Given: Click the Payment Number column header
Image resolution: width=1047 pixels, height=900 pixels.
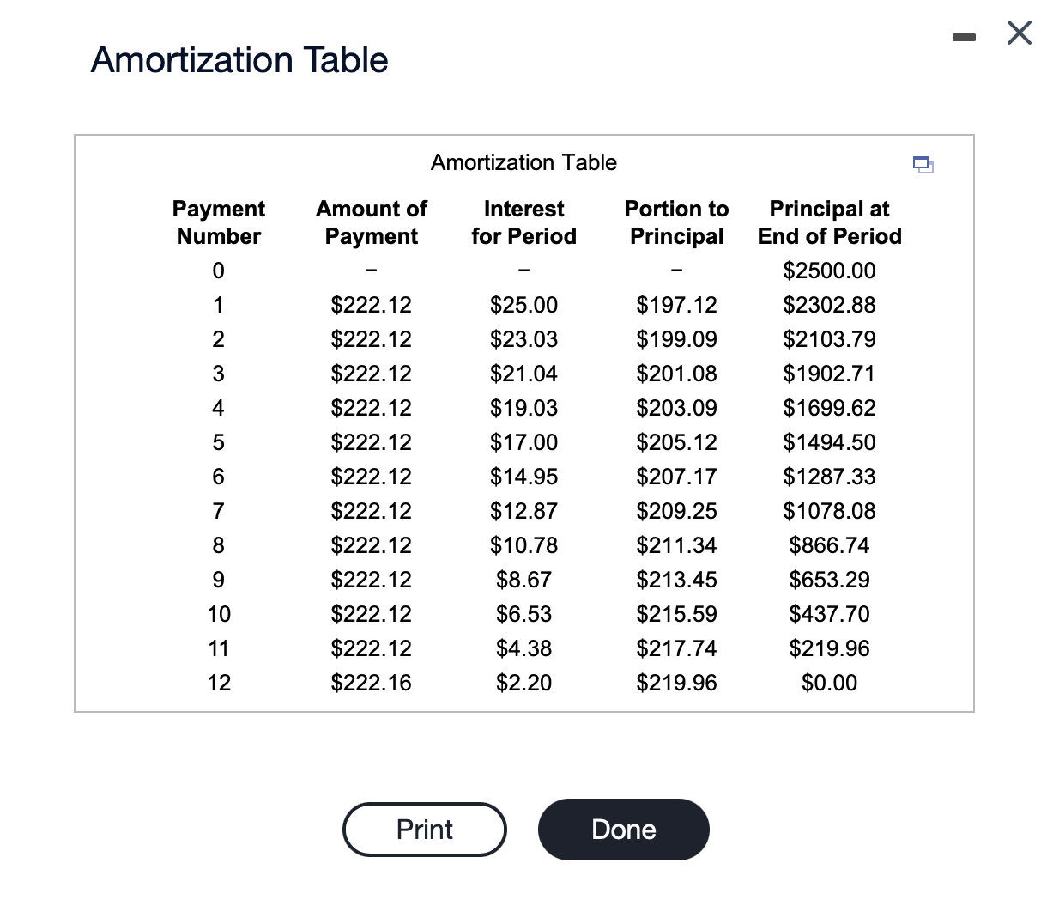Looking at the screenshot, I should [218, 222].
